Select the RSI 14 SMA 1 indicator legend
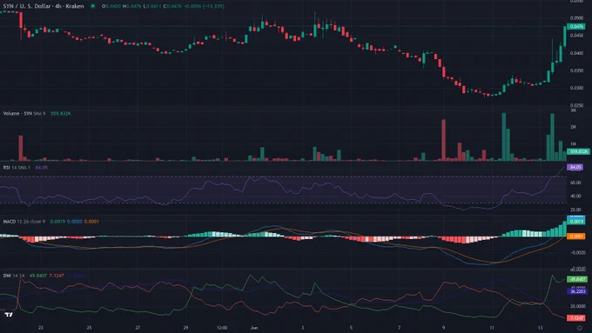 point(17,168)
